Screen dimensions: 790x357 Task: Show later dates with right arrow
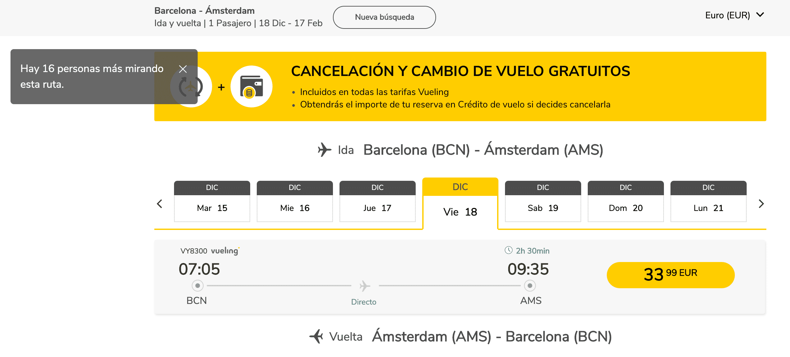click(x=761, y=204)
